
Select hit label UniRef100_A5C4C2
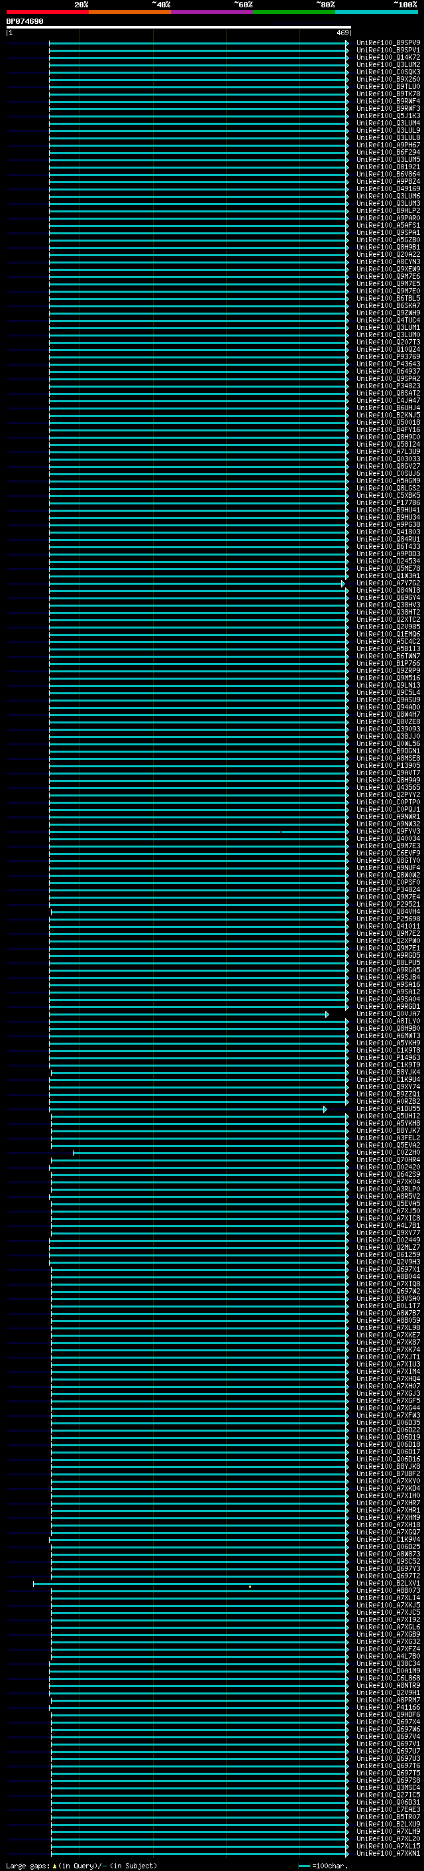point(388,641)
